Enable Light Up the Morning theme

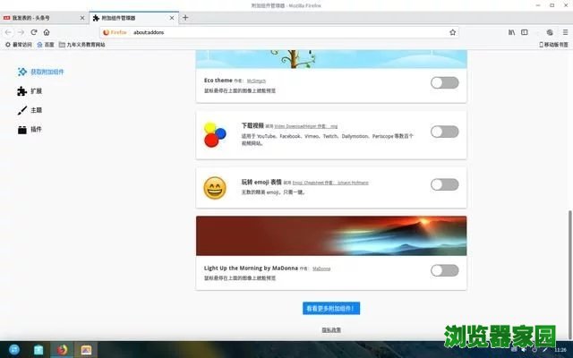point(444,270)
